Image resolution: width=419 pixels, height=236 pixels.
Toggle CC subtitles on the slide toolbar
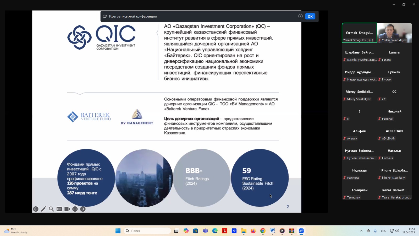click(x=59, y=209)
